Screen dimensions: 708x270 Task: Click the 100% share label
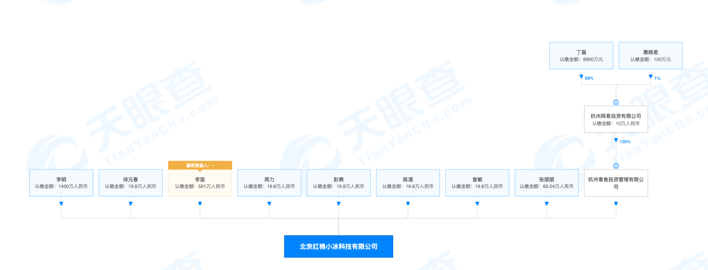point(625,142)
